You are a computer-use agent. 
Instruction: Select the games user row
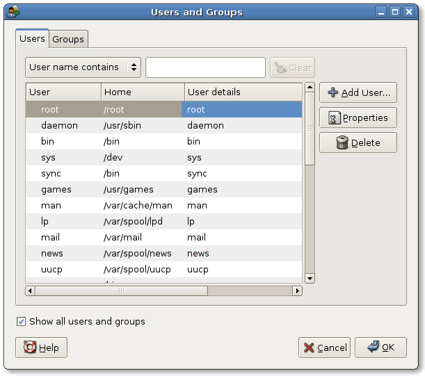[56, 189]
